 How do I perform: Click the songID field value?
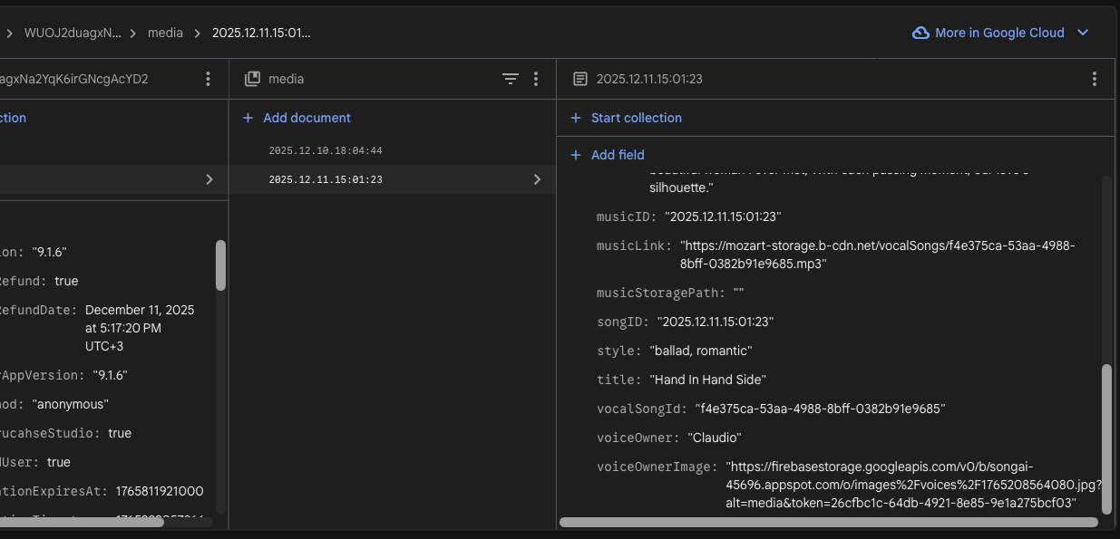716,322
